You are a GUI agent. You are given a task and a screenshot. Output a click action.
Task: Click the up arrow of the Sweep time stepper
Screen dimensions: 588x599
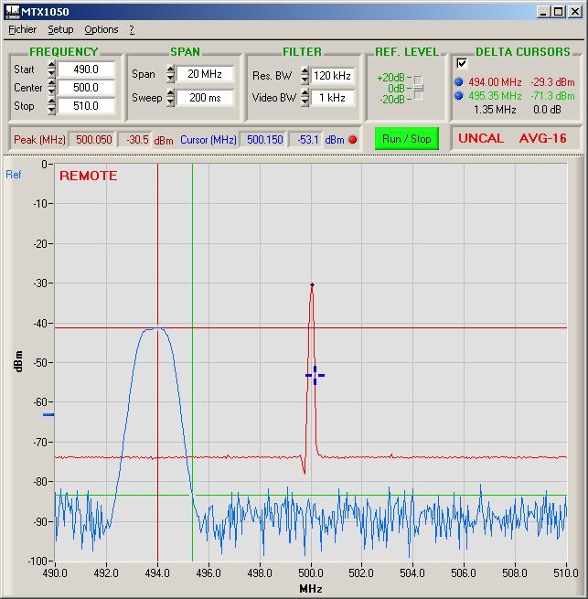171,93
